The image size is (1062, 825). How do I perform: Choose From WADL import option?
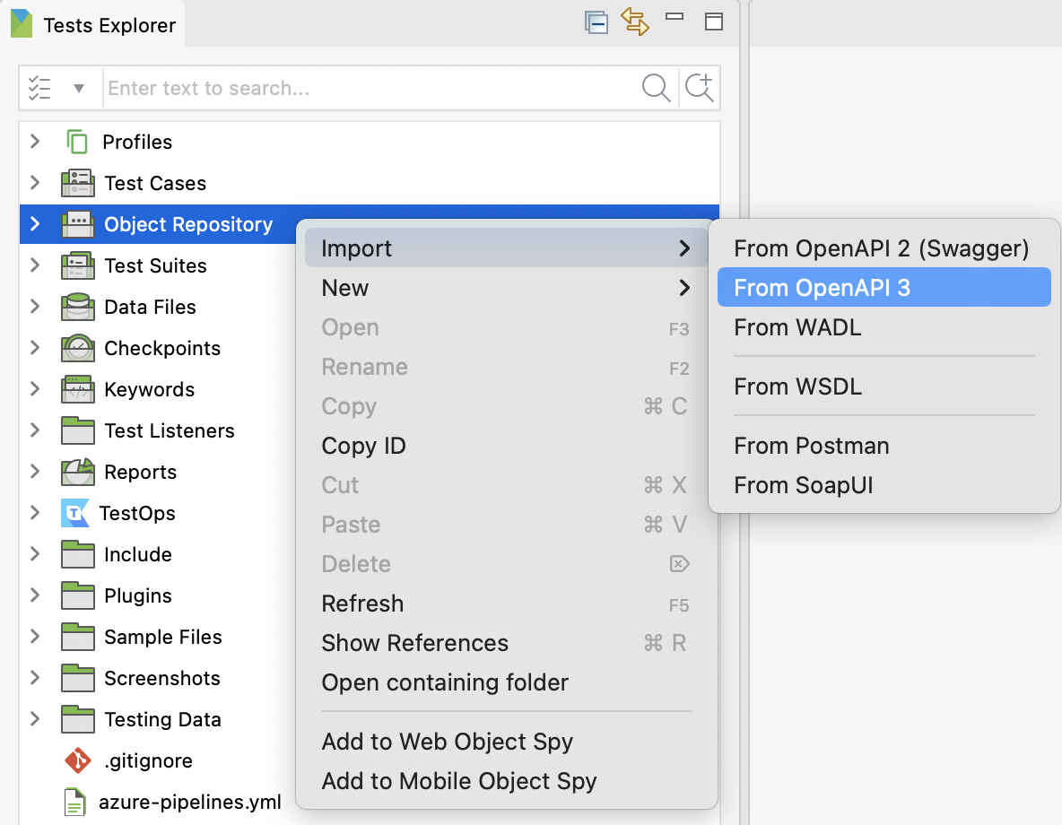click(x=884, y=327)
